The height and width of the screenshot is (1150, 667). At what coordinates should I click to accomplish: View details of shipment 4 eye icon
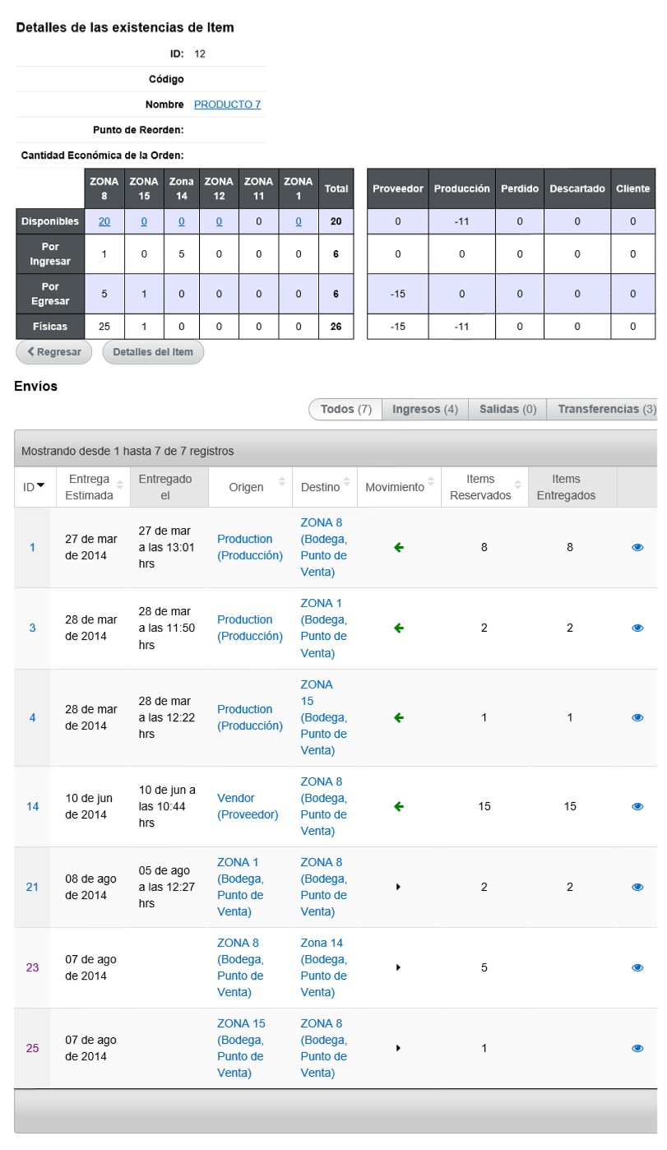point(637,717)
